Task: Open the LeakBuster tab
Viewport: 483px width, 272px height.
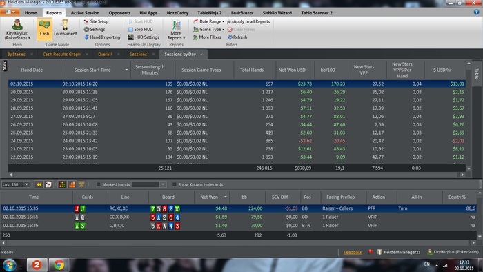Action: (x=242, y=13)
